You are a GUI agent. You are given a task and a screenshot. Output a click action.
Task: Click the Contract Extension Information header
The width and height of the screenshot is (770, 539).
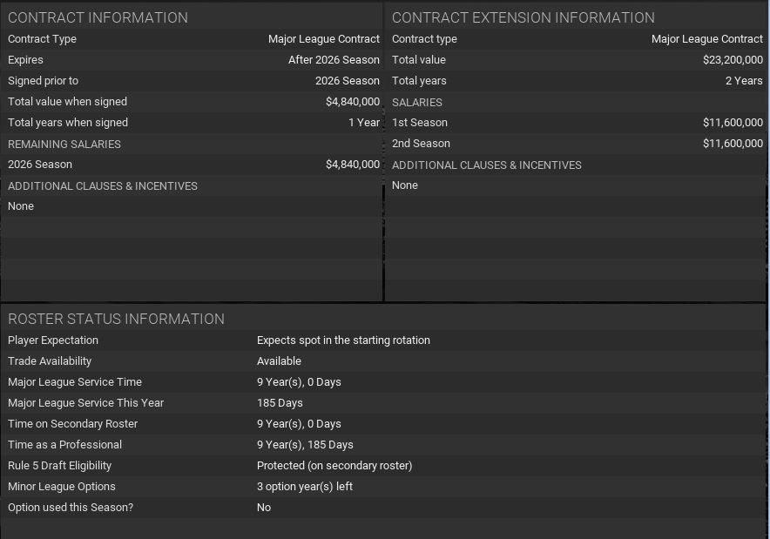pos(523,17)
